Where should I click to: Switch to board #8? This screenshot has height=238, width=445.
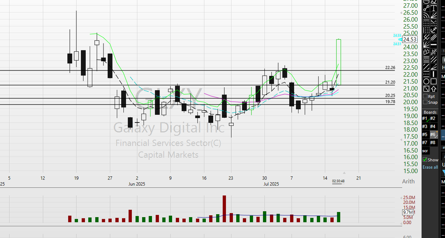pos(433,143)
